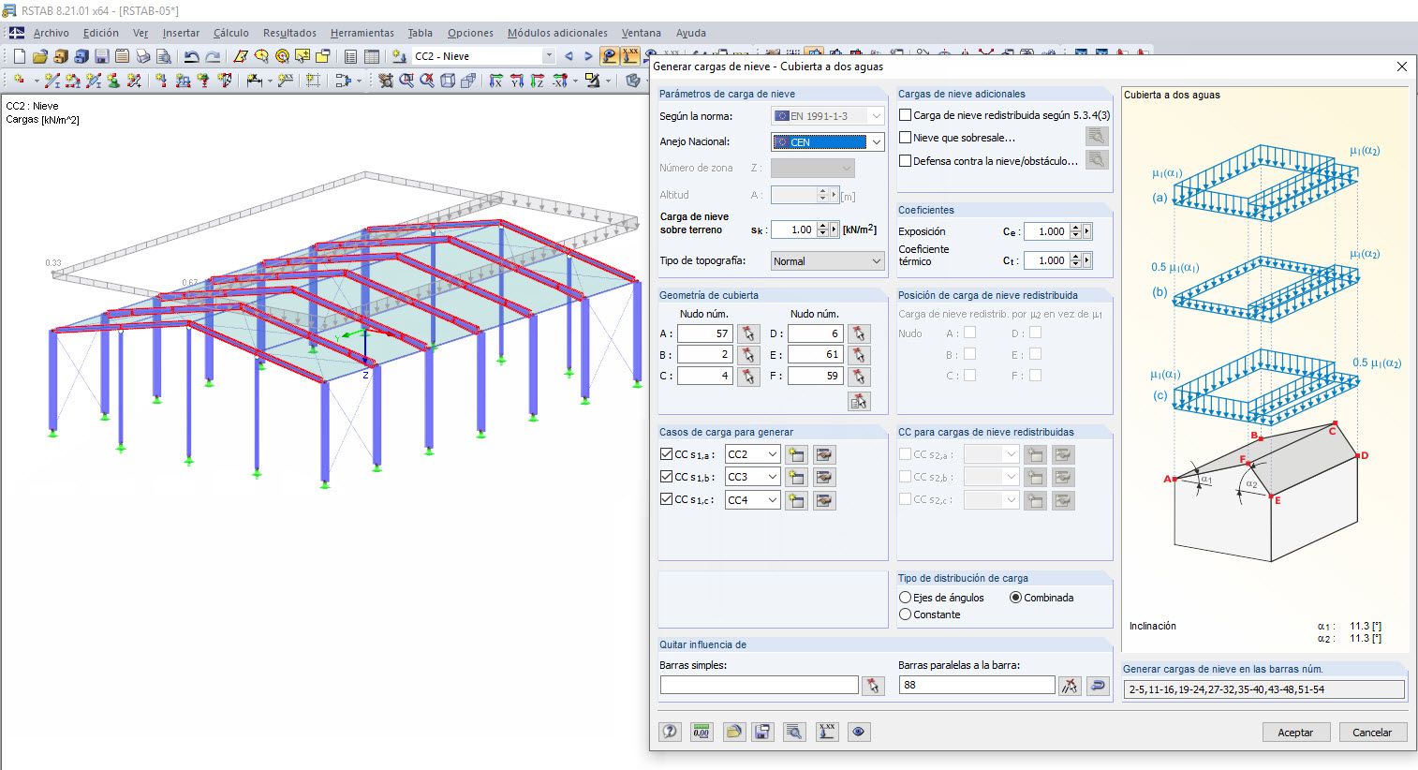Pick node E graphically in Geometría de cubierta
The width and height of the screenshot is (1418, 770).
[x=859, y=355]
